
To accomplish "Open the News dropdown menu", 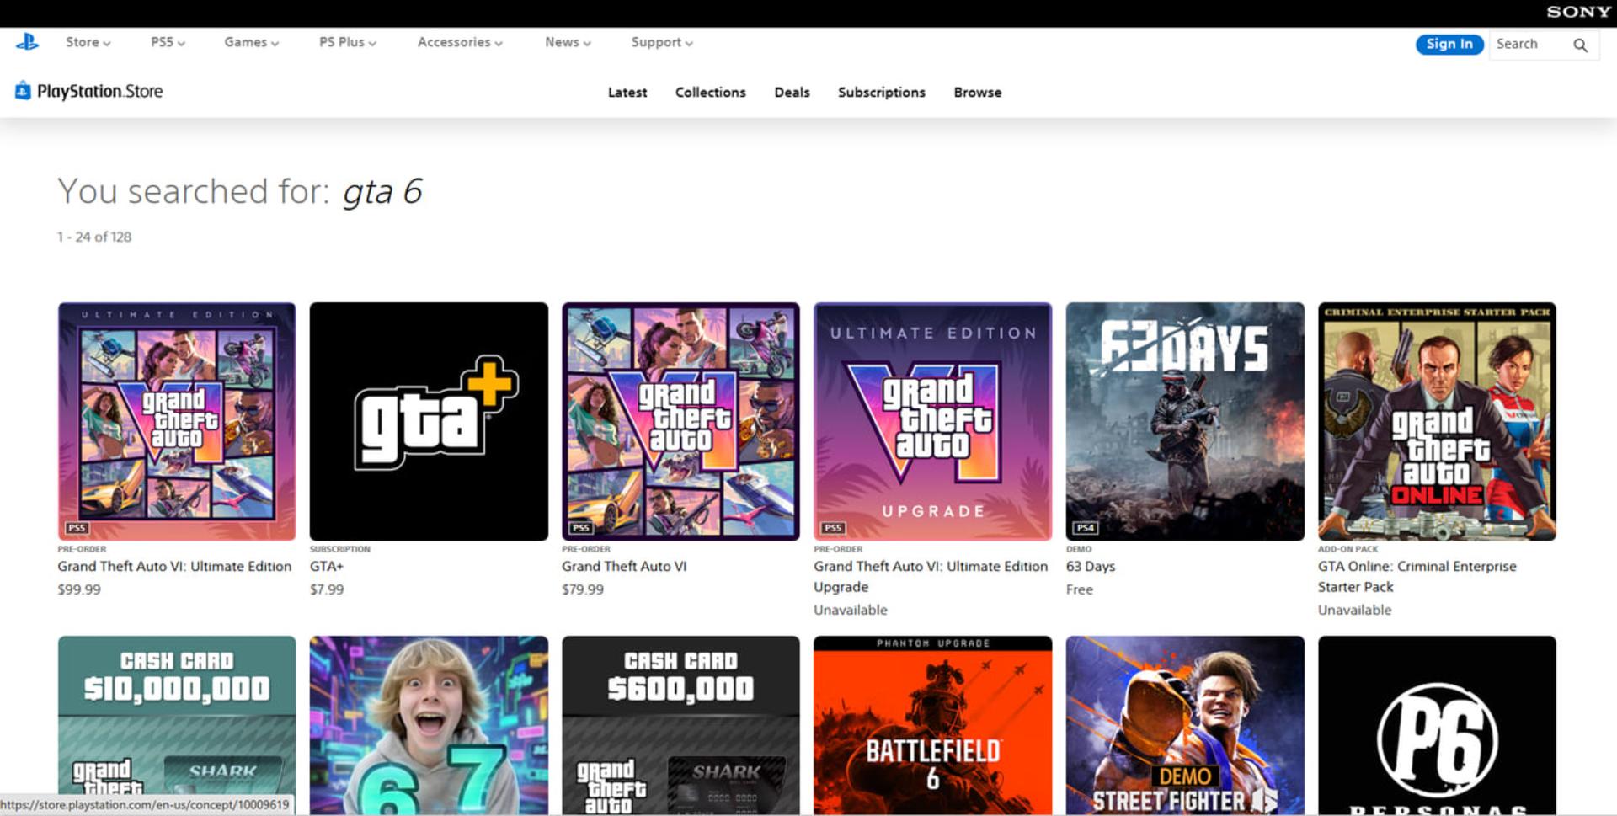I will point(568,42).
